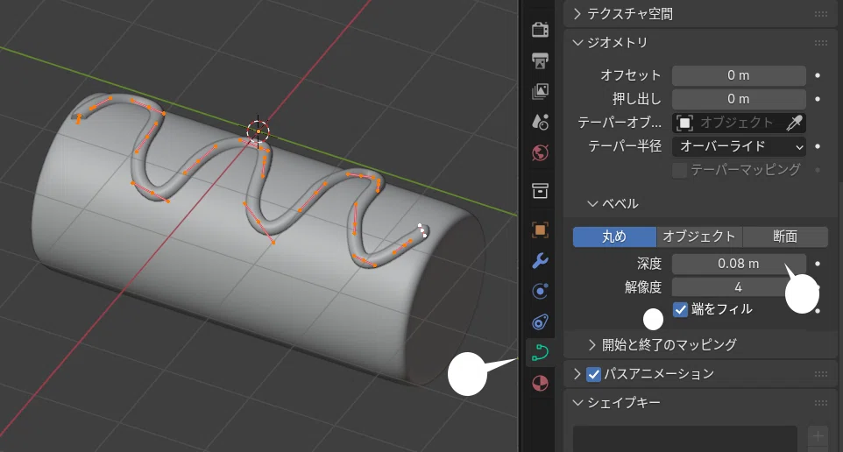This screenshot has width=843, height=452.
Task: Open the Render properties tab
Action: coord(540,30)
